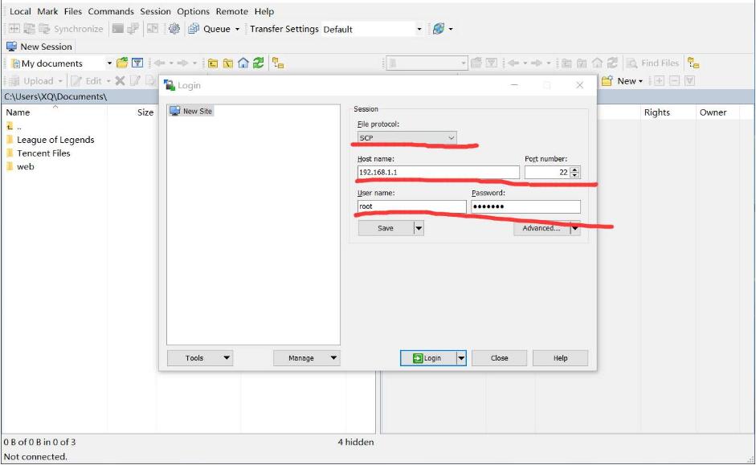Open the Session menu
Image resolution: width=756 pixels, height=465 pixels.
tap(155, 11)
